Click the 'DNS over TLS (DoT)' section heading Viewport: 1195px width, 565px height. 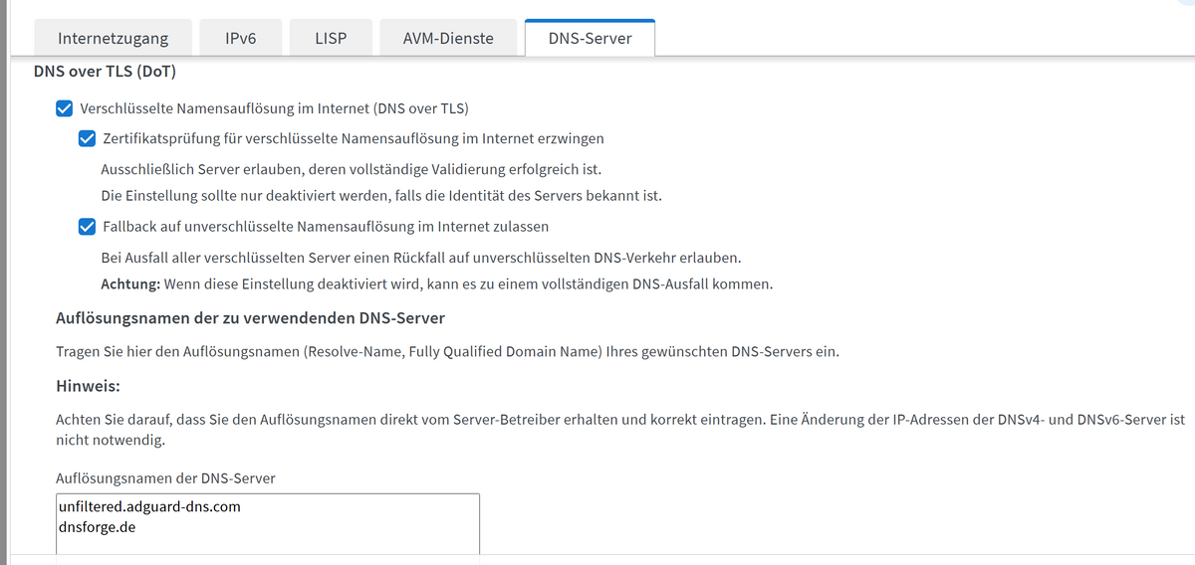[x=106, y=71]
